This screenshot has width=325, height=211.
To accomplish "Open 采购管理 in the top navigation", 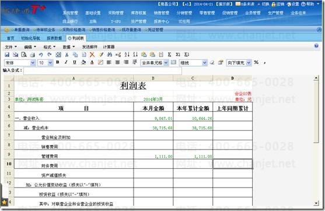I will click(x=116, y=13).
